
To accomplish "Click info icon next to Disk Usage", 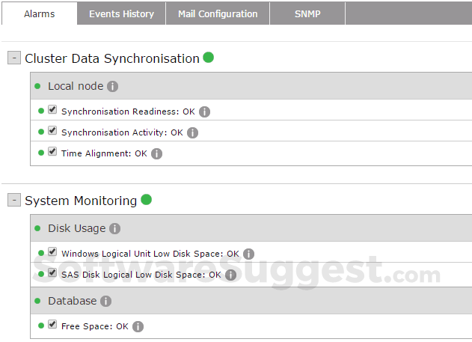I will coord(114,228).
